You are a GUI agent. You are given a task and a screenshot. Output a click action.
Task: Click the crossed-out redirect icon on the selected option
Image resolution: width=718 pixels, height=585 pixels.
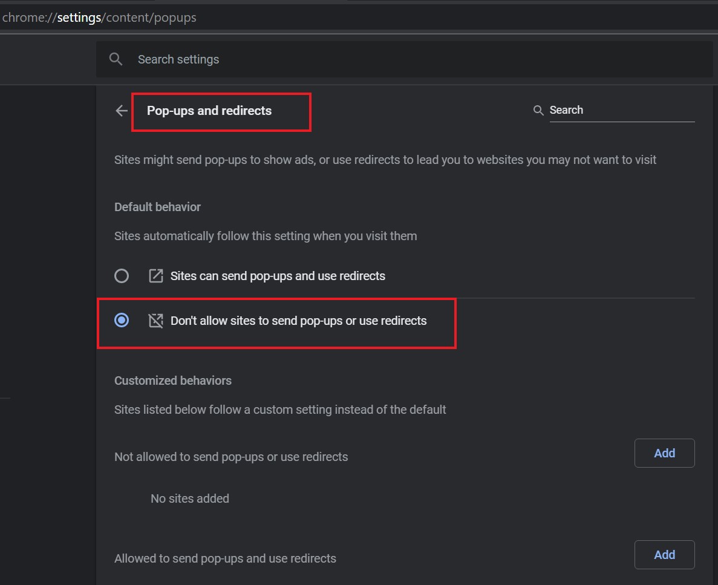click(x=155, y=321)
